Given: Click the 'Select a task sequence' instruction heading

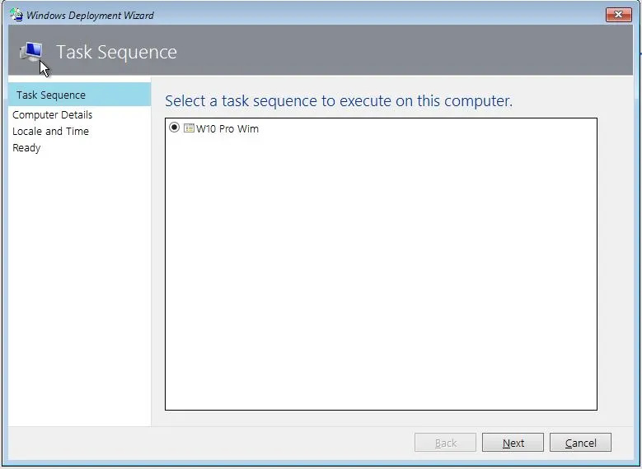Looking at the screenshot, I should click(339, 101).
